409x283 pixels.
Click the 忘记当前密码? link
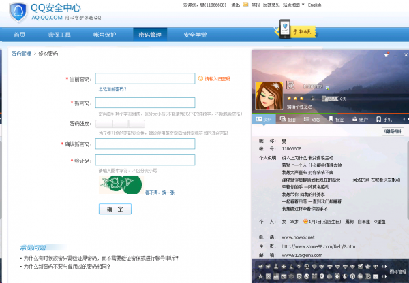pyautogui.click(x=112, y=89)
